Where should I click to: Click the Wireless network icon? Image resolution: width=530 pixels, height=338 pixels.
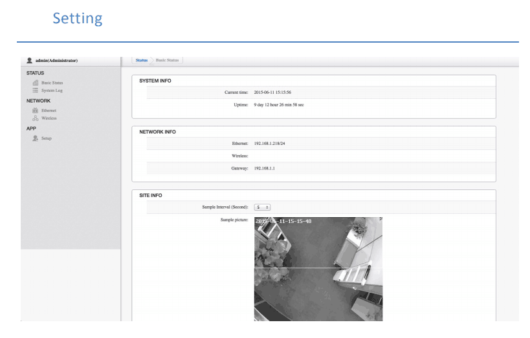[x=35, y=118]
